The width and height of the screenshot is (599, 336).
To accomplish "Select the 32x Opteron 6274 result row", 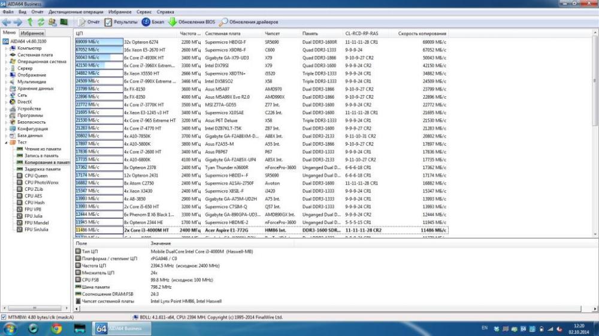I will (x=261, y=42).
